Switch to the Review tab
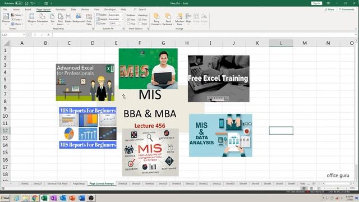This screenshot has height=202, width=359. 85,10
